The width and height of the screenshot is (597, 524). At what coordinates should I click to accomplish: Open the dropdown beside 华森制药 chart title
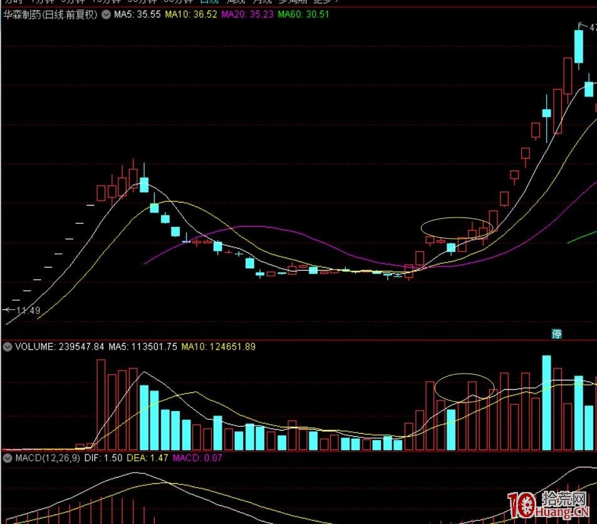tap(106, 15)
